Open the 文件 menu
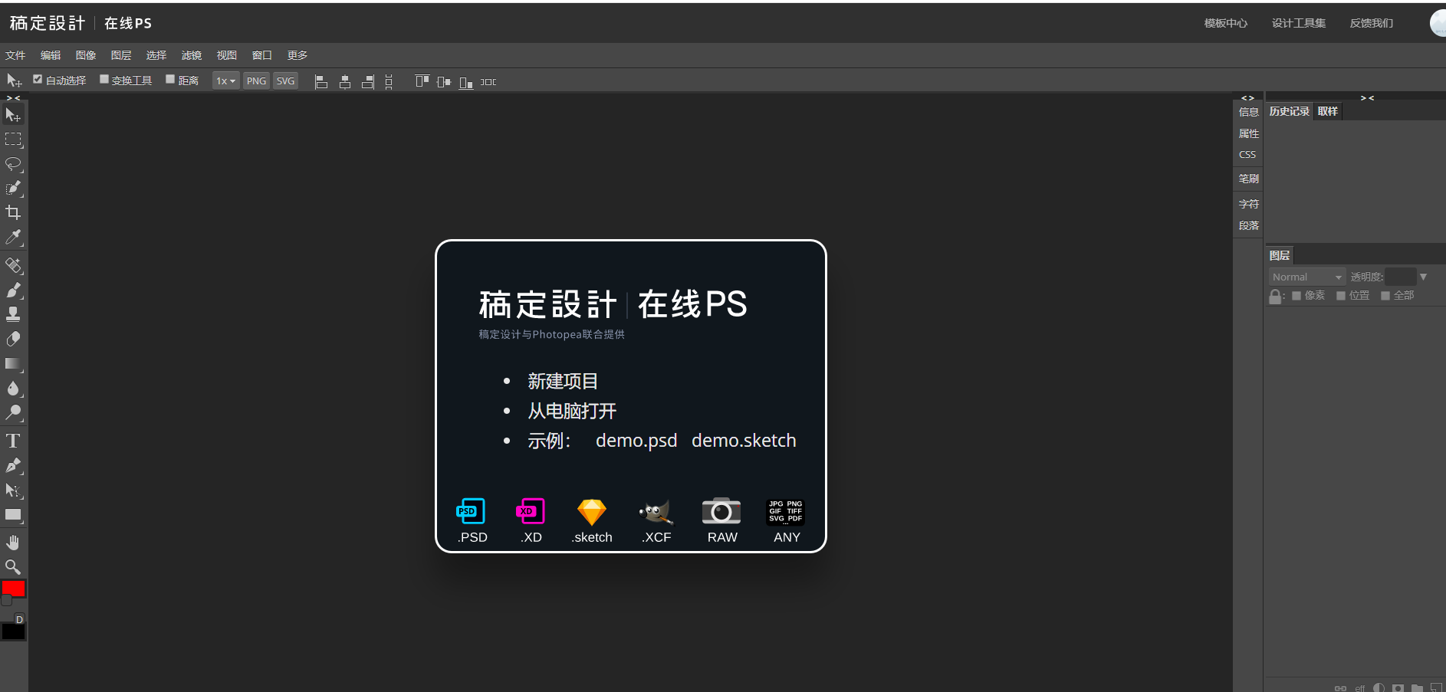The image size is (1446, 692). (x=15, y=55)
